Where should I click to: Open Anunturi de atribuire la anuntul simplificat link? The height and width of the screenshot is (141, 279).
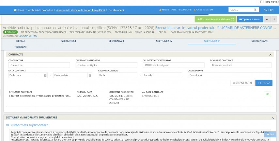(x=81, y=10)
